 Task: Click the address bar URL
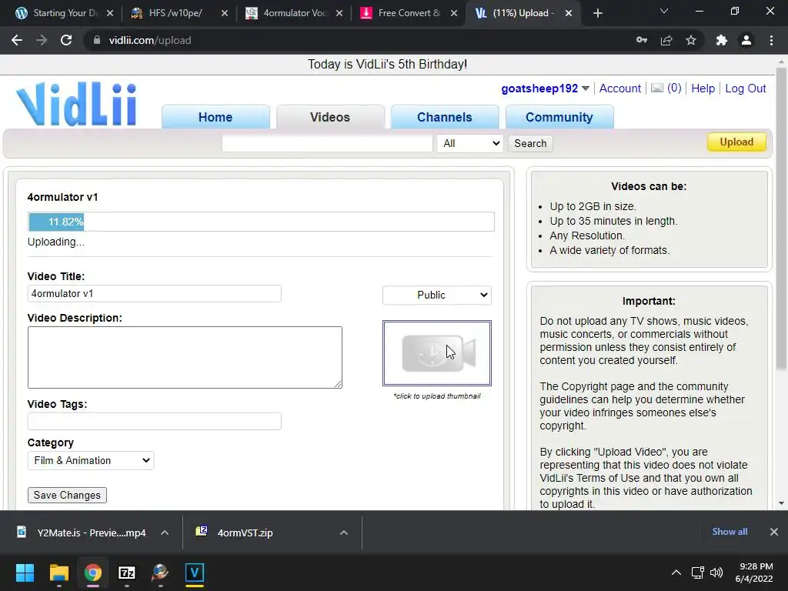(150, 40)
